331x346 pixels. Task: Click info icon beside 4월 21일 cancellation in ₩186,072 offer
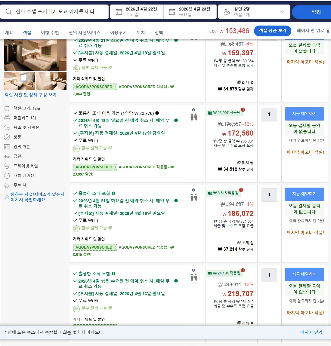[x=176, y=201]
